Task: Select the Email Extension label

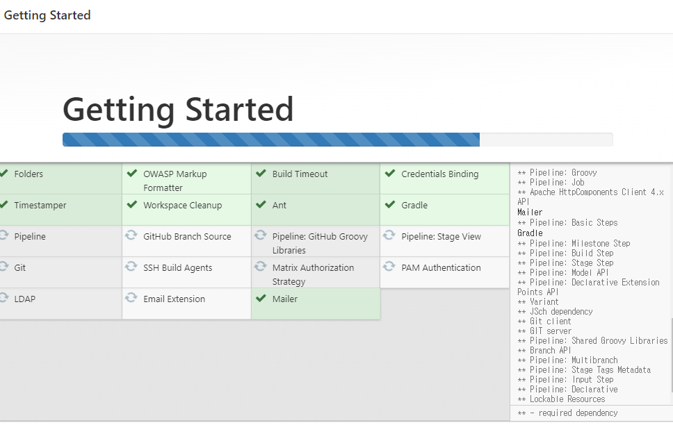Action: [x=175, y=299]
